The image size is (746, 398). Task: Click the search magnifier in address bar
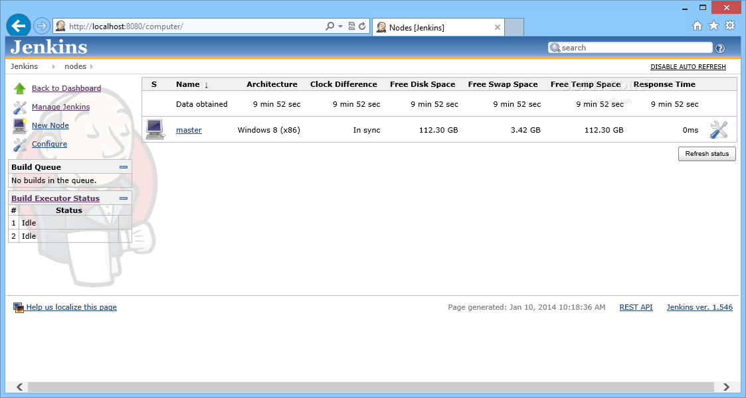pyautogui.click(x=329, y=26)
